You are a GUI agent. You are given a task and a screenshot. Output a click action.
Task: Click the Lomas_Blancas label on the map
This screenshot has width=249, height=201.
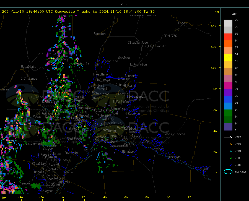(174, 134)
